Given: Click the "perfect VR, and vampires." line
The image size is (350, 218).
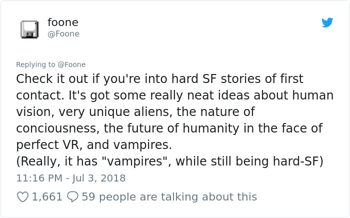Looking at the screenshot, I should (x=95, y=144).
